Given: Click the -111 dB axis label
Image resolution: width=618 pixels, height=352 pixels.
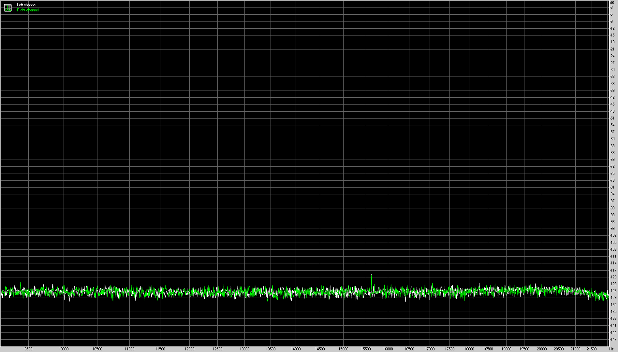Looking at the screenshot, I should pos(613,256).
